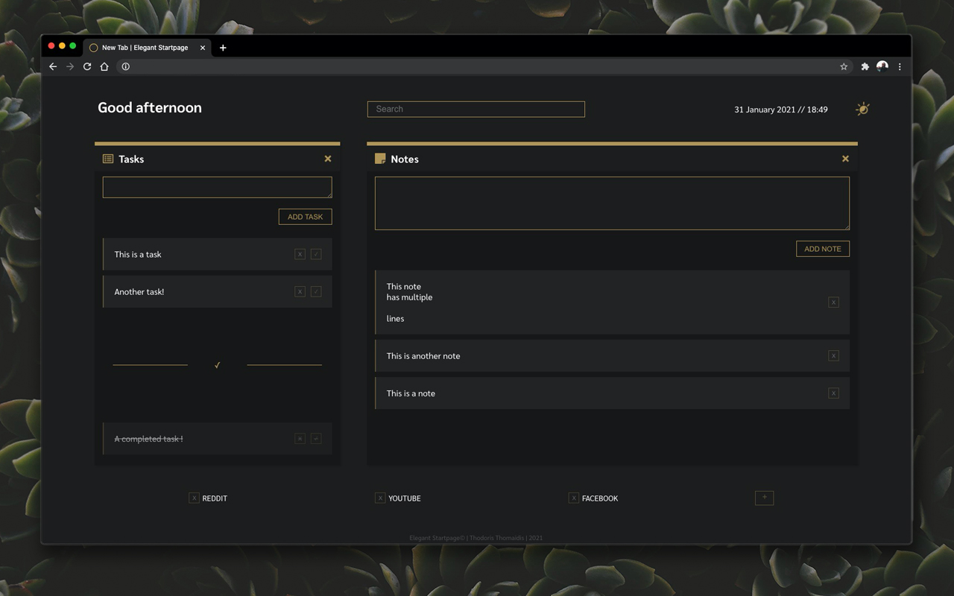Close the Tasks panel

(x=328, y=159)
